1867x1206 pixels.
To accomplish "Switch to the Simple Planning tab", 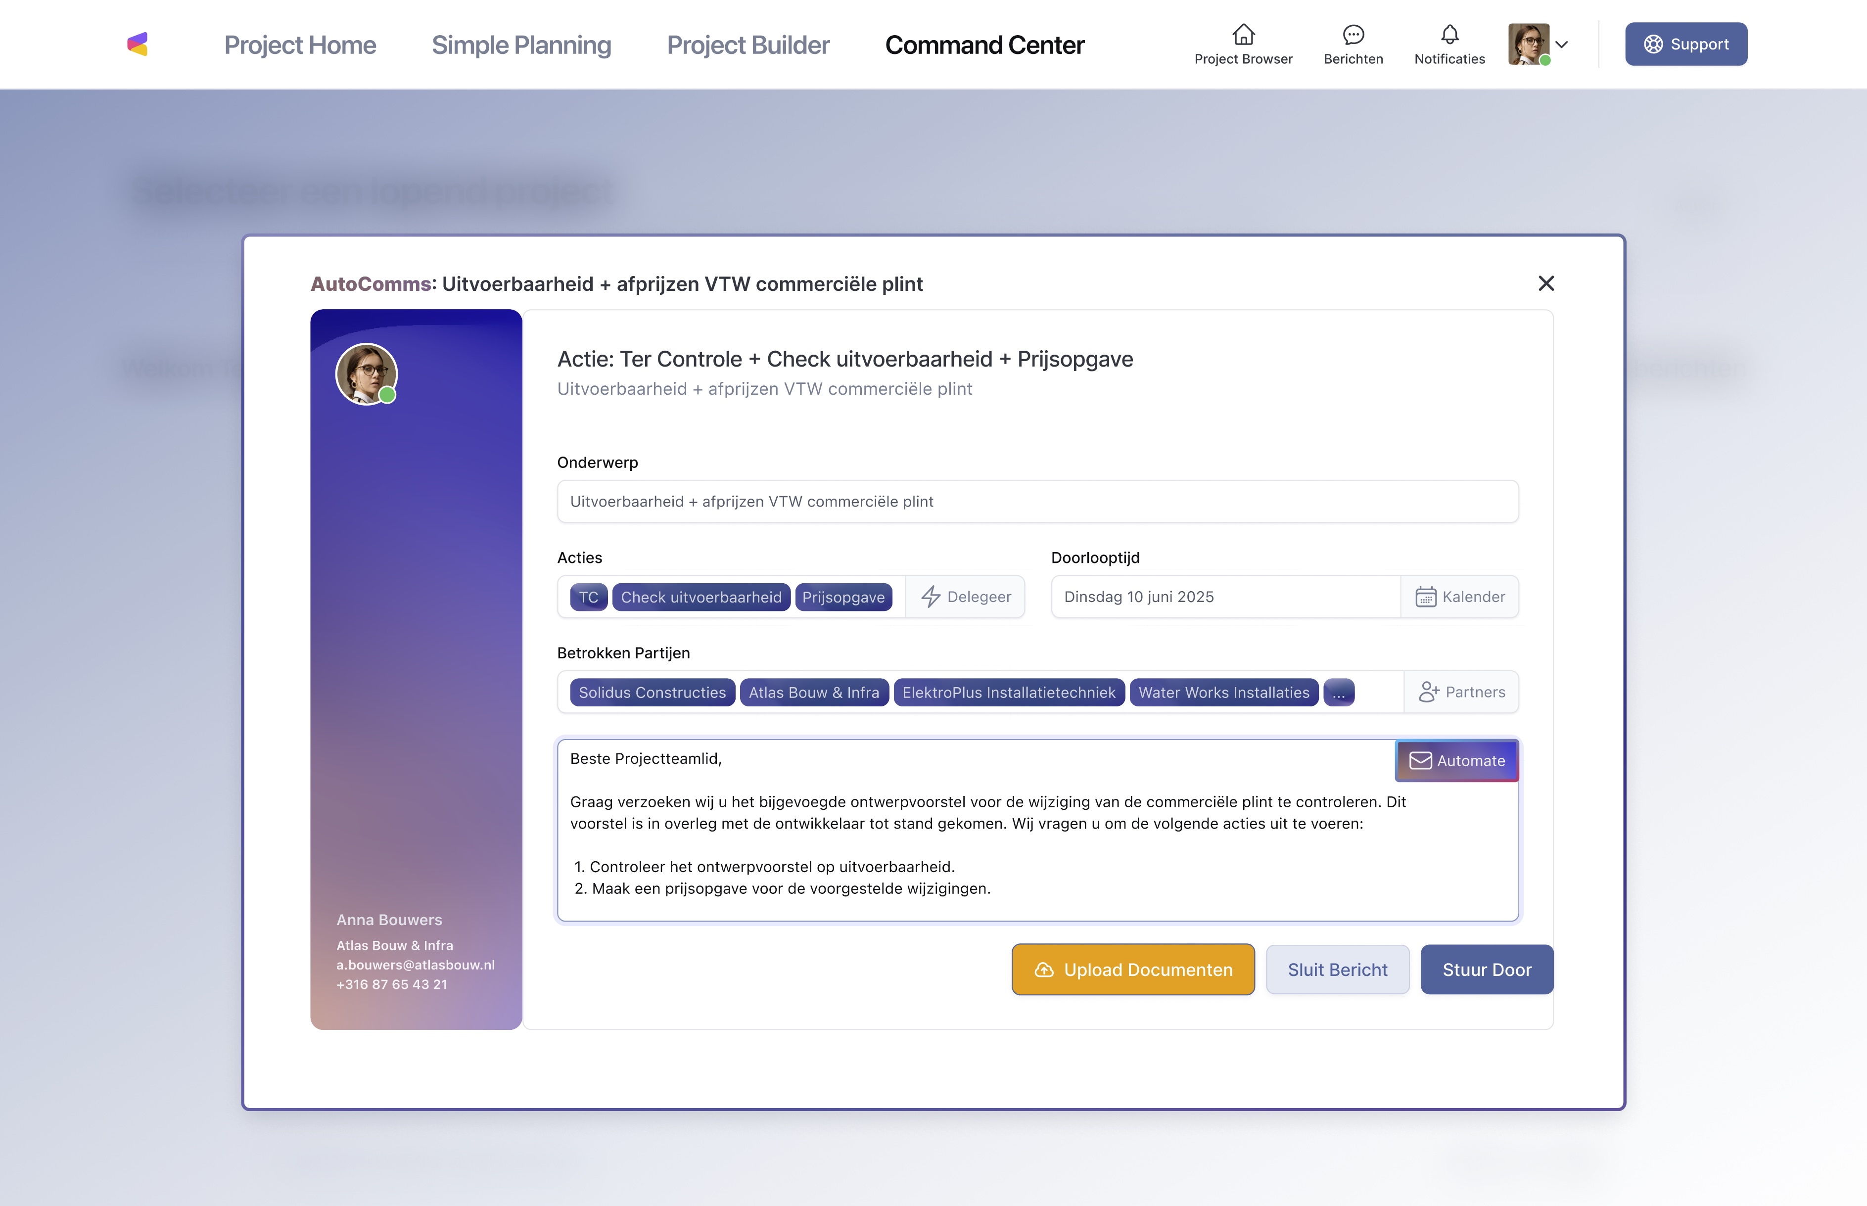I will coord(521,45).
